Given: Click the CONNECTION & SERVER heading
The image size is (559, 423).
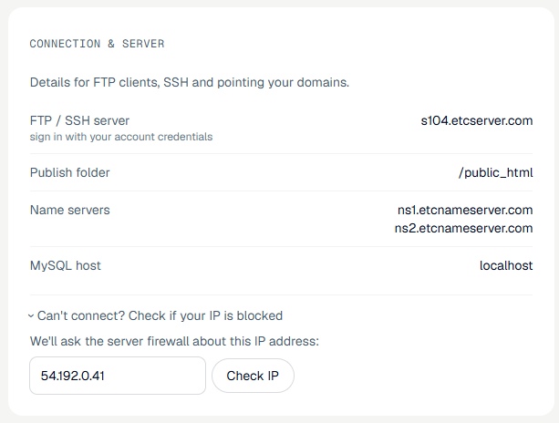Looking at the screenshot, I should pos(97,44).
